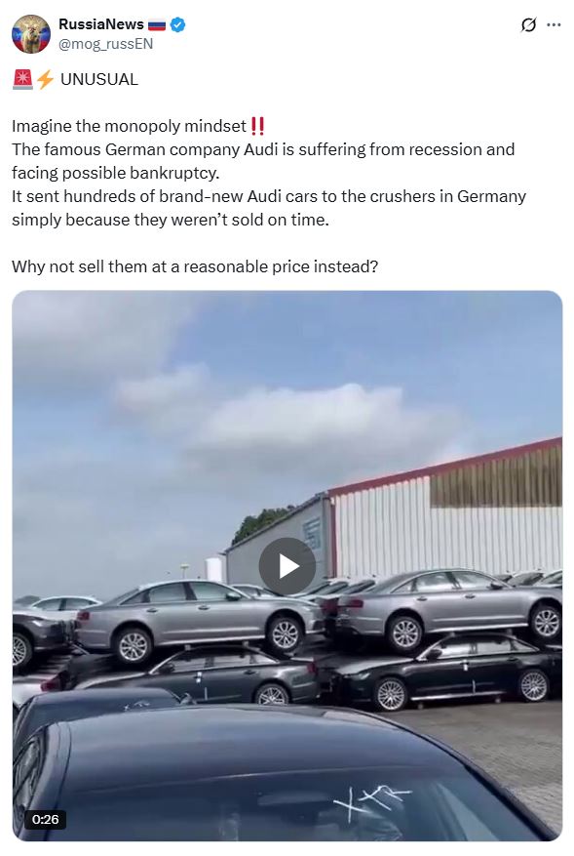Open the RussiaNews profile avatar
Image resolution: width=574 pixels, height=856 pixels.
click(31, 34)
